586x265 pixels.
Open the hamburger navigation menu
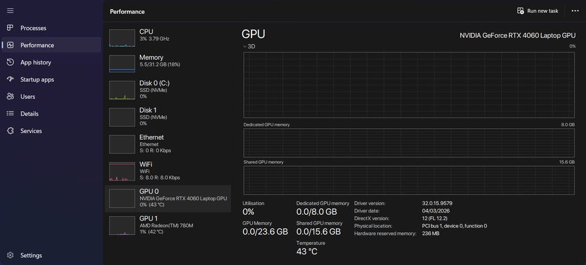[10, 10]
